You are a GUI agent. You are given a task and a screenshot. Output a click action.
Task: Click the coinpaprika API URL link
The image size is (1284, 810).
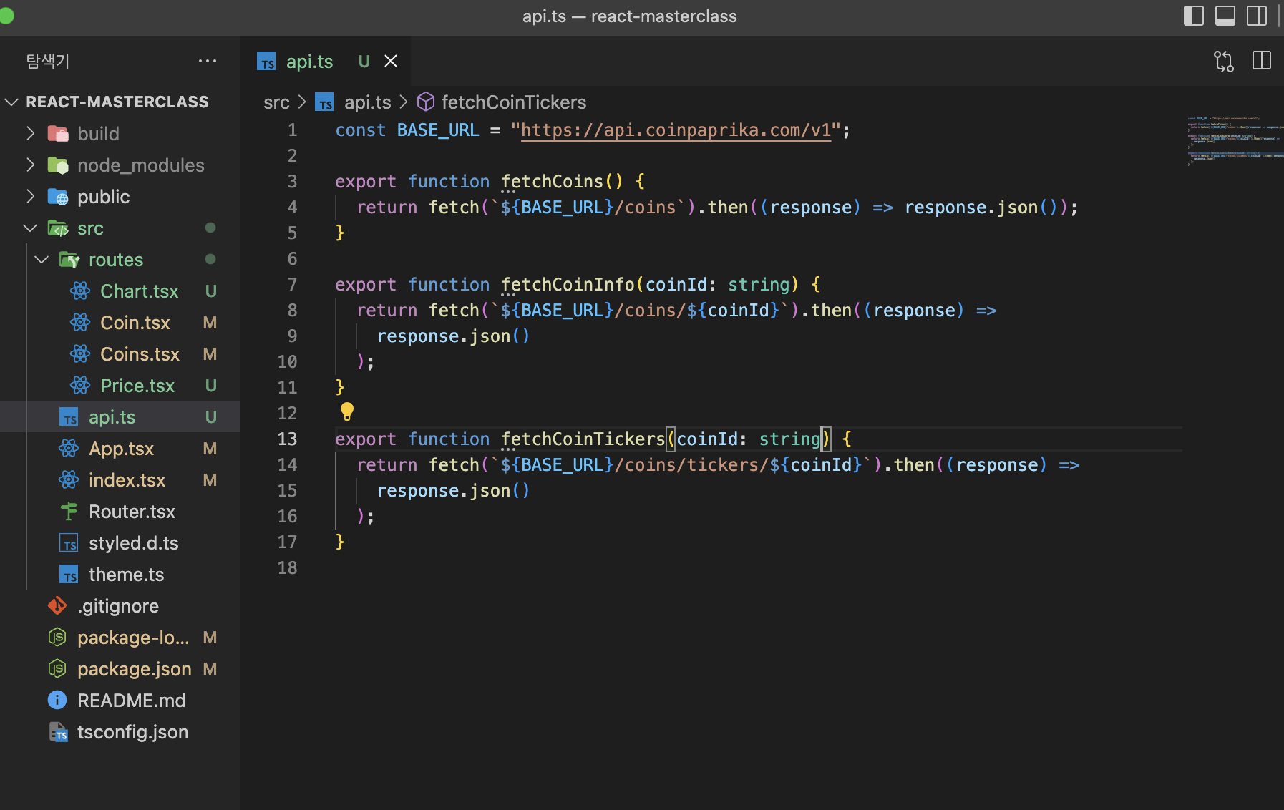click(676, 130)
